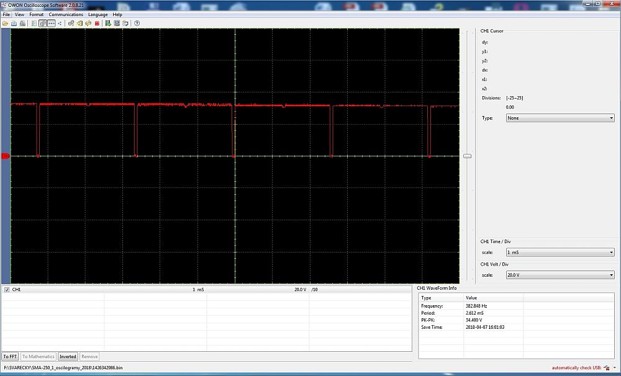Click the file path text in status bar
Image resolution: width=621 pixels, height=376 pixels.
coord(63,368)
